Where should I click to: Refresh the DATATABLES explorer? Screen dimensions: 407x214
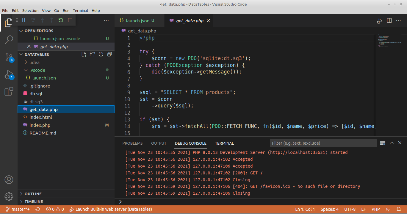tap(101, 54)
